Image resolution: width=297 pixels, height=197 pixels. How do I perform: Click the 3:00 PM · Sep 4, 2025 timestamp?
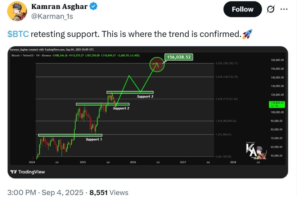pyautogui.click(x=45, y=192)
